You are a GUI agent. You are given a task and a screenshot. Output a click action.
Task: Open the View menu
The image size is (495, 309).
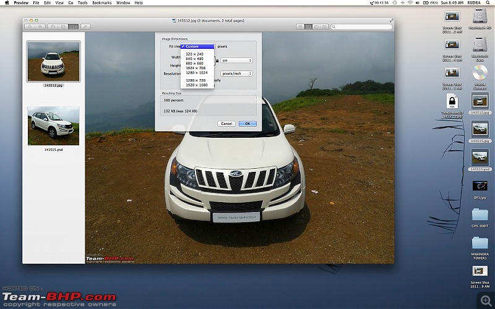[x=59, y=2]
